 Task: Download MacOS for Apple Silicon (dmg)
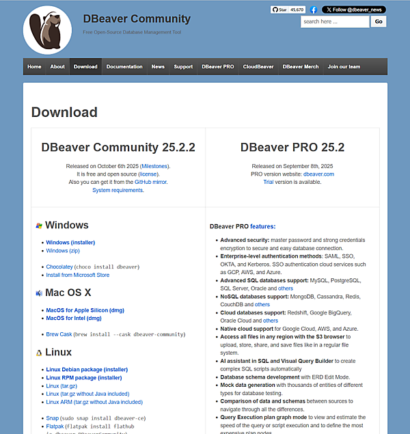pos(85,310)
